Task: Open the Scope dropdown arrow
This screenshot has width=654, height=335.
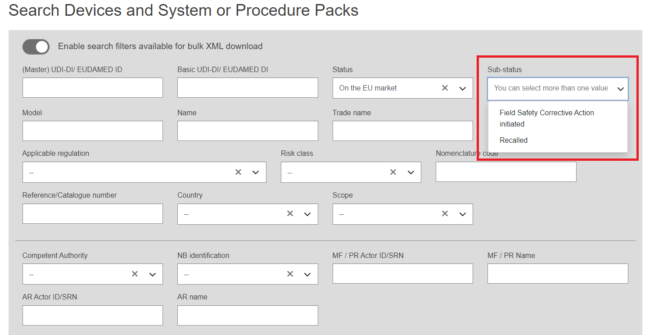Action: [463, 214]
